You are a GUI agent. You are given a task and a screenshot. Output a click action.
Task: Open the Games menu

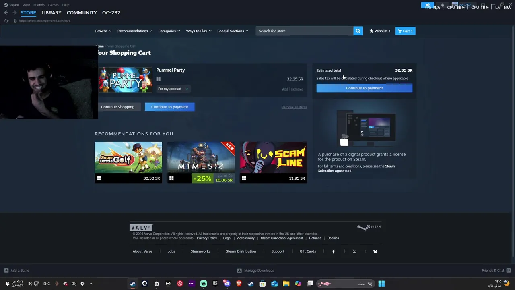point(53,5)
